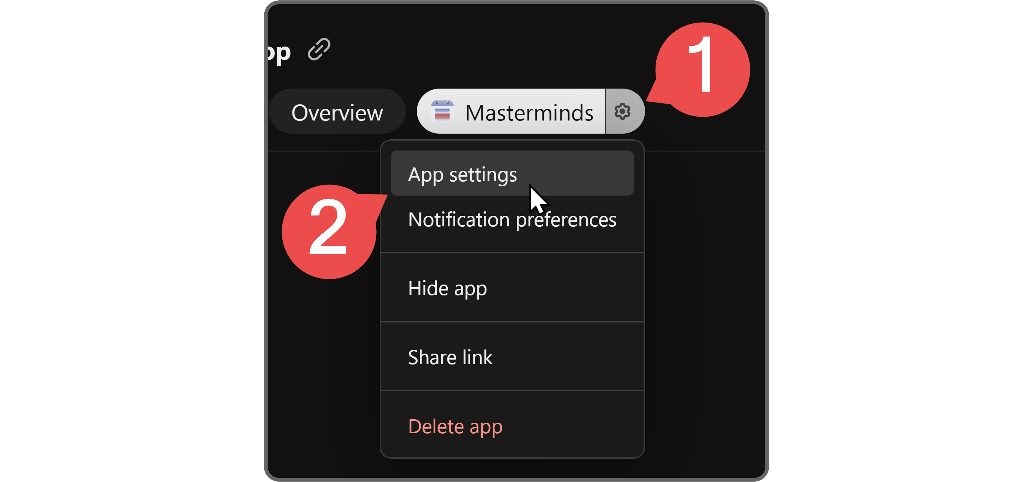Select the Masterminds tab label
This screenshot has width=1033, height=482.
point(529,113)
